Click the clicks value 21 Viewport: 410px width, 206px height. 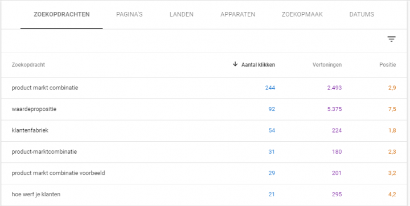click(272, 194)
